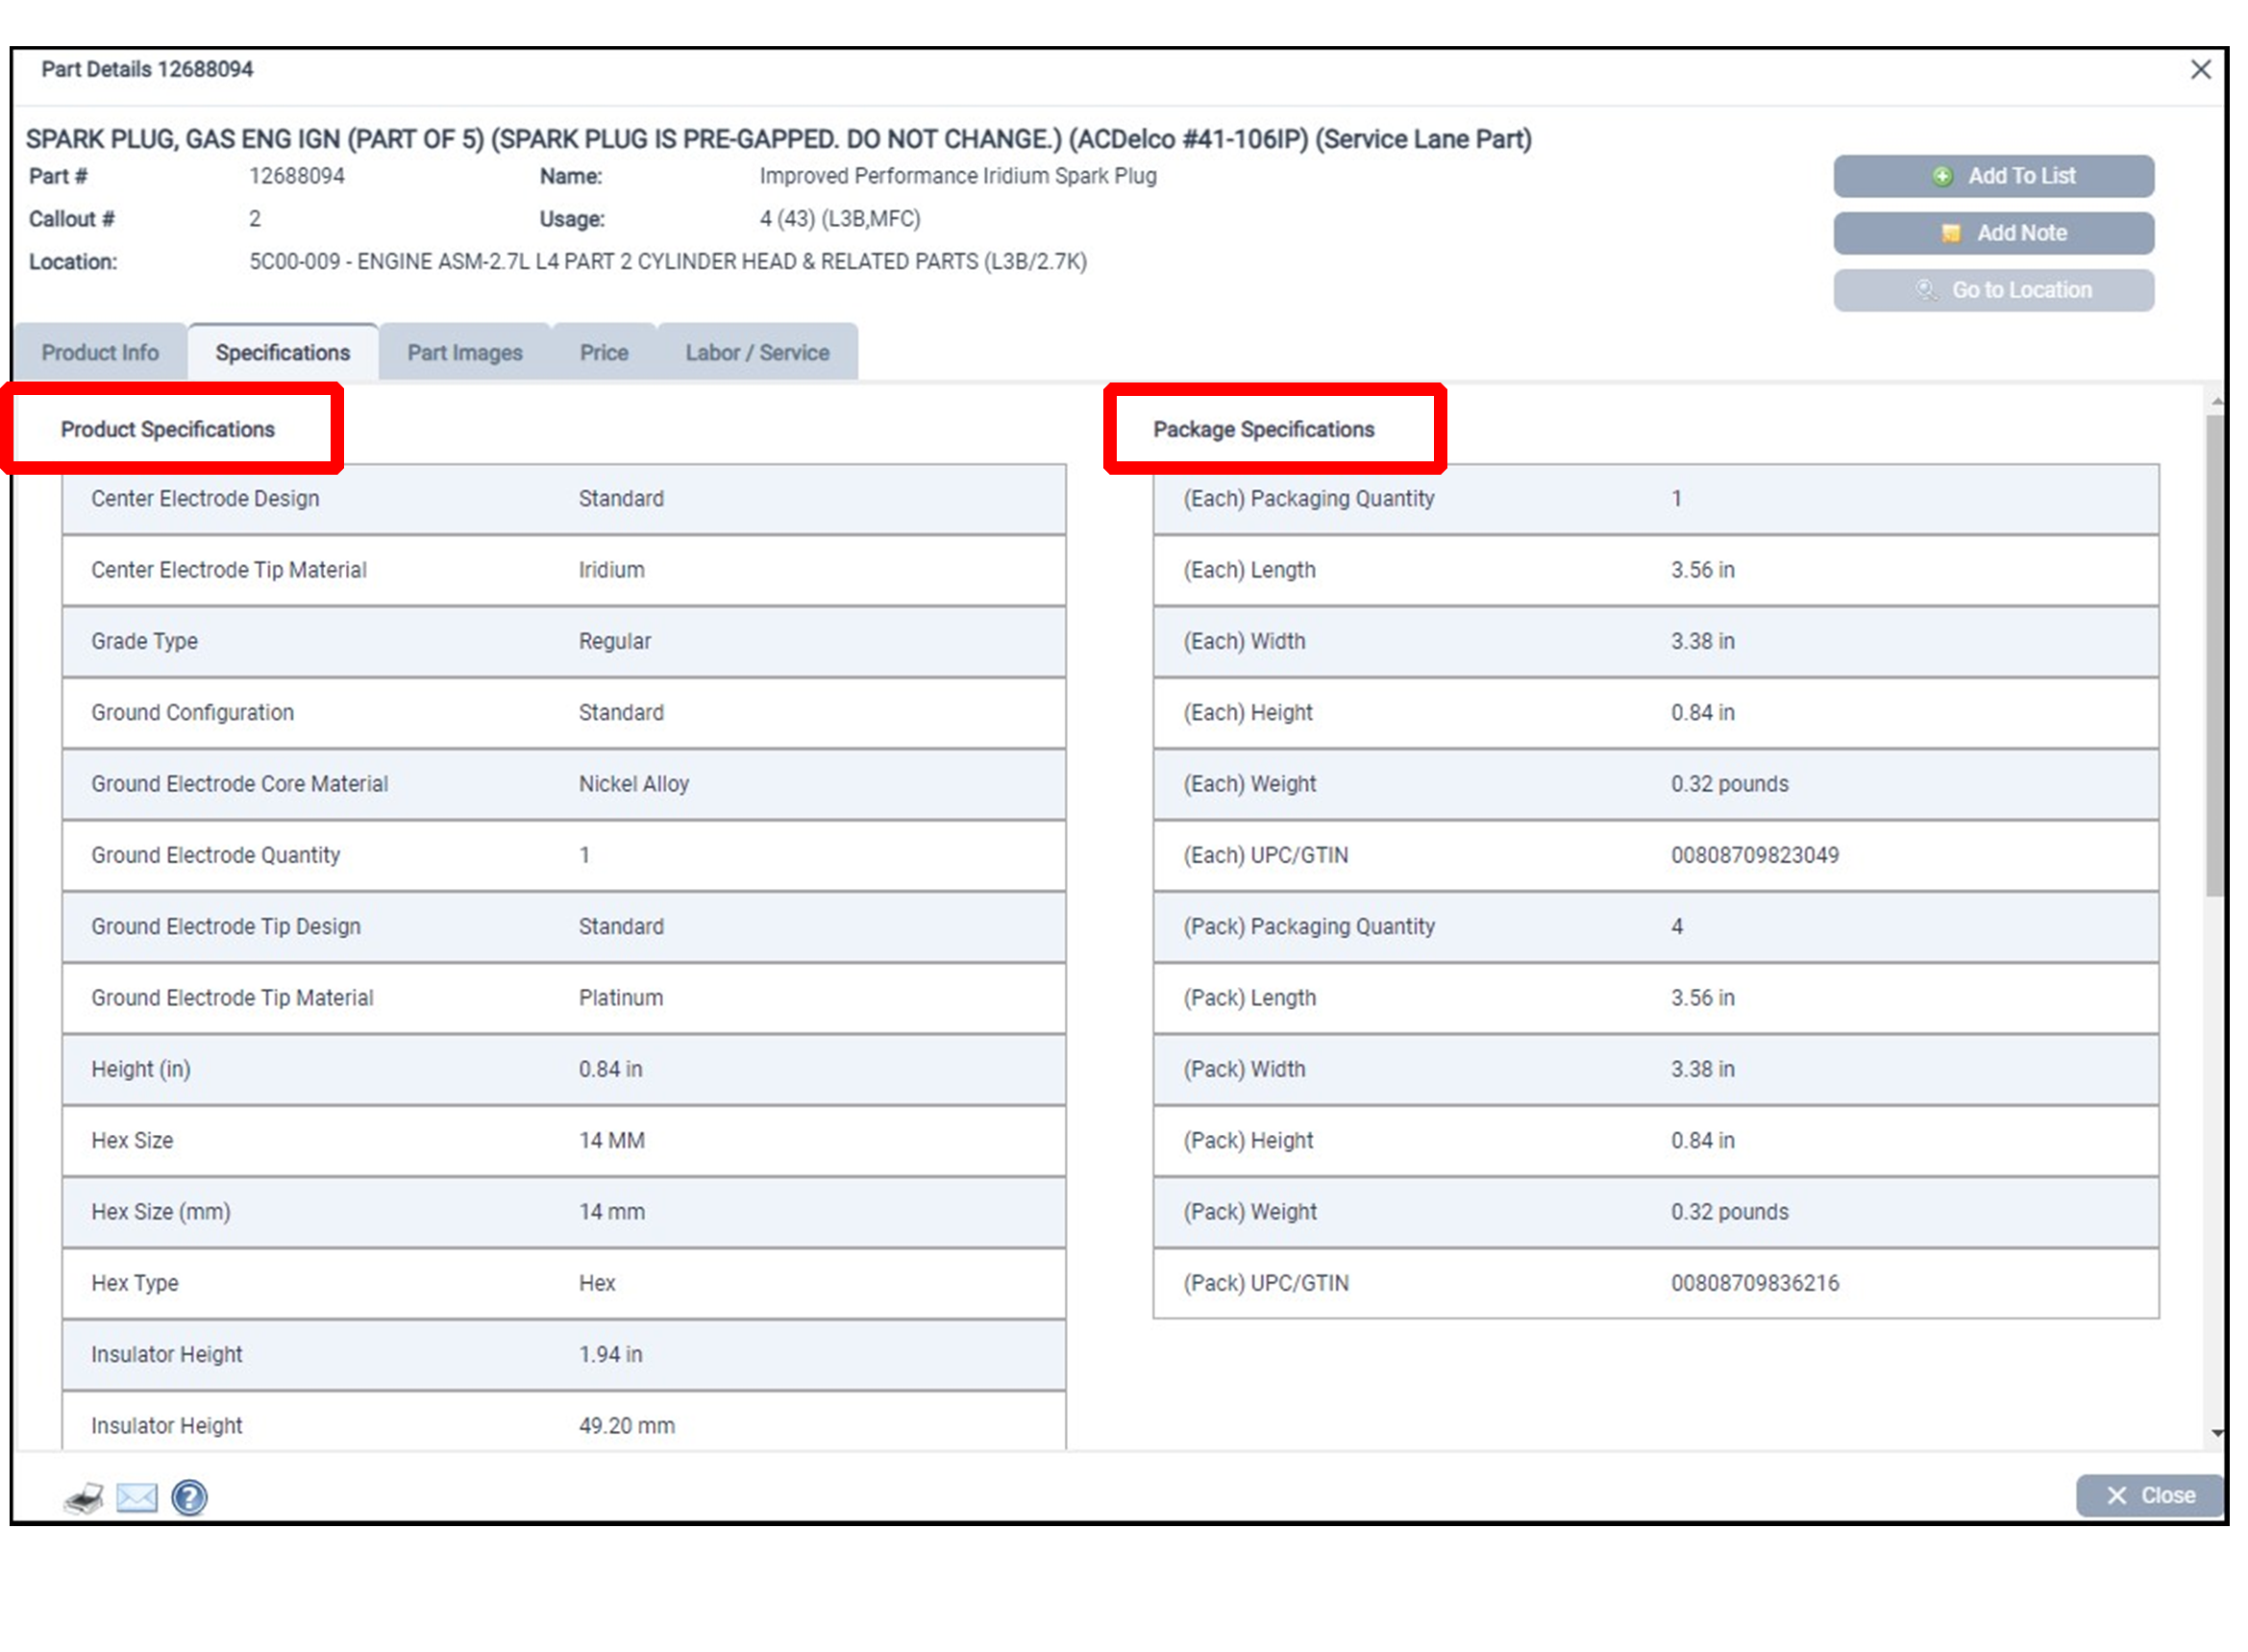Click the printer icon at bottom left
The height and width of the screenshot is (1652, 2248).
(84, 1497)
